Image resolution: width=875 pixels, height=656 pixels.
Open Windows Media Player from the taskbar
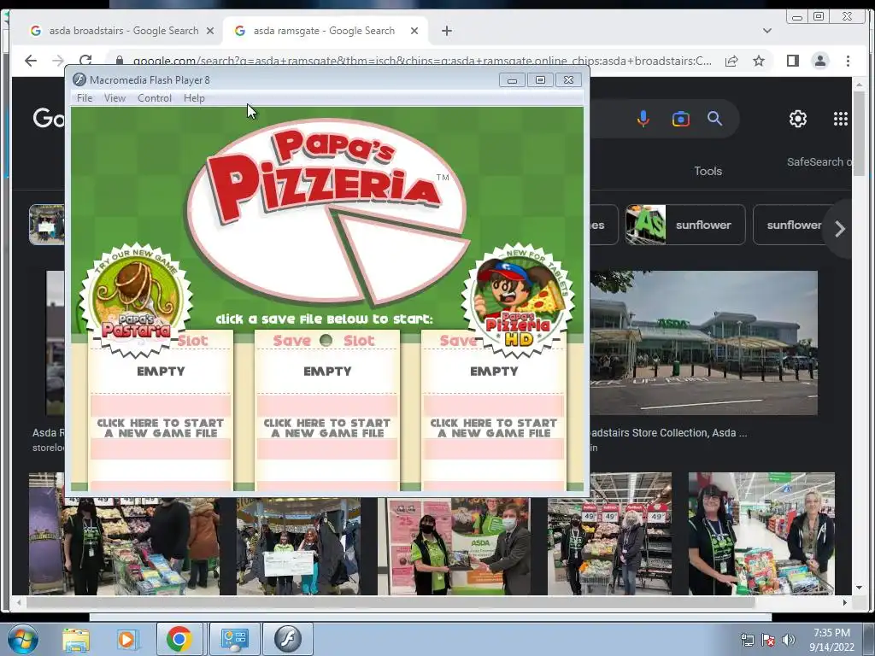click(x=127, y=639)
